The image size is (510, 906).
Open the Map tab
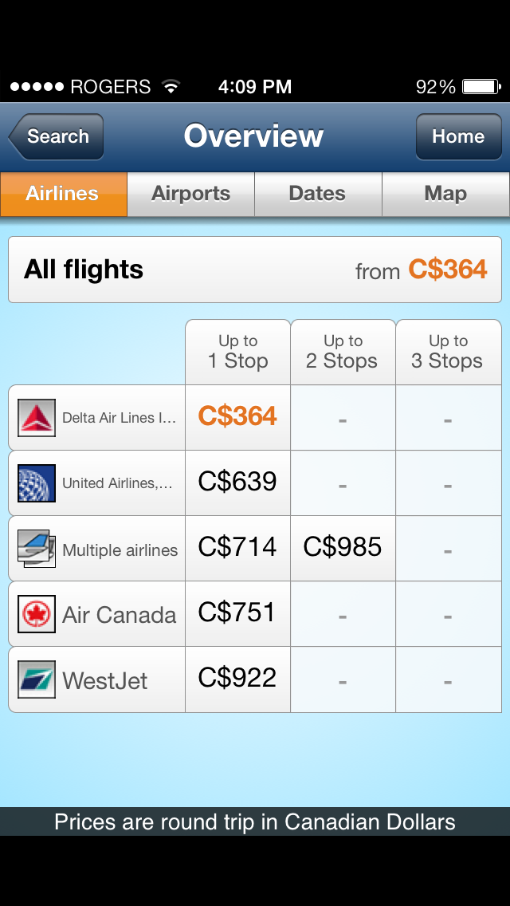click(446, 194)
